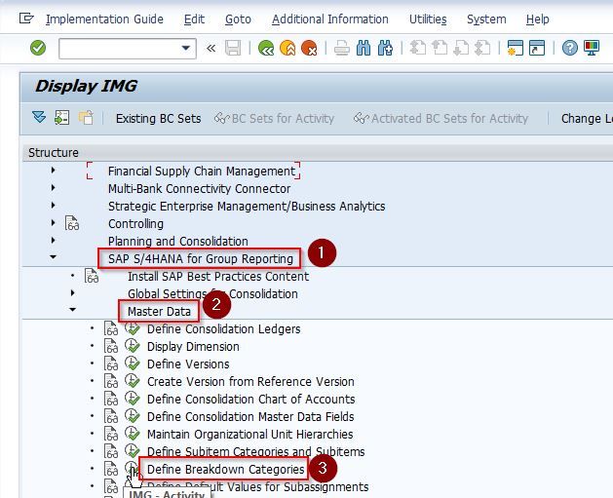Open the System menu

pos(486,19)
